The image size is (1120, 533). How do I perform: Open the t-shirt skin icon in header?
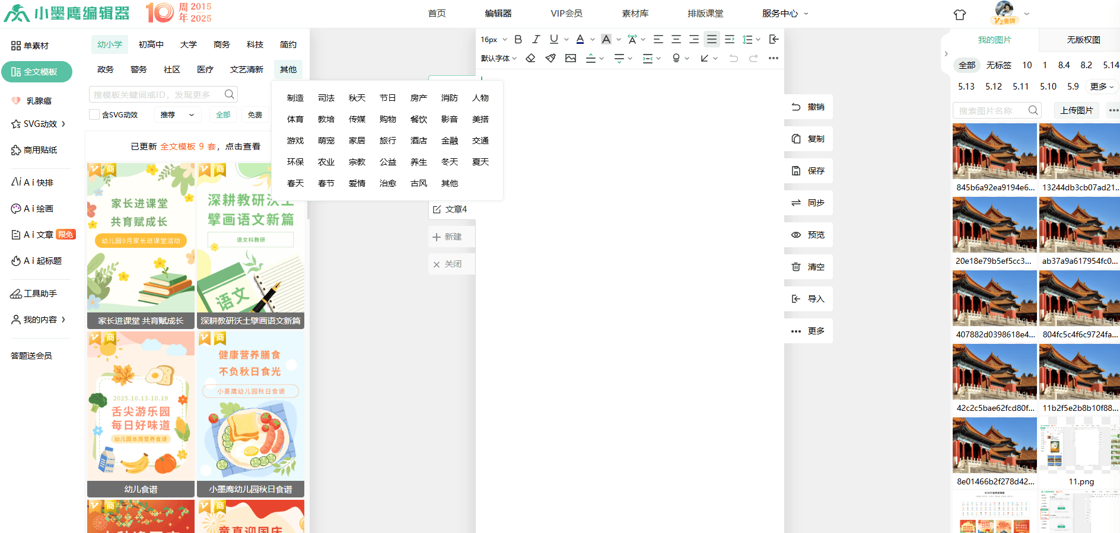click(959, 15)
